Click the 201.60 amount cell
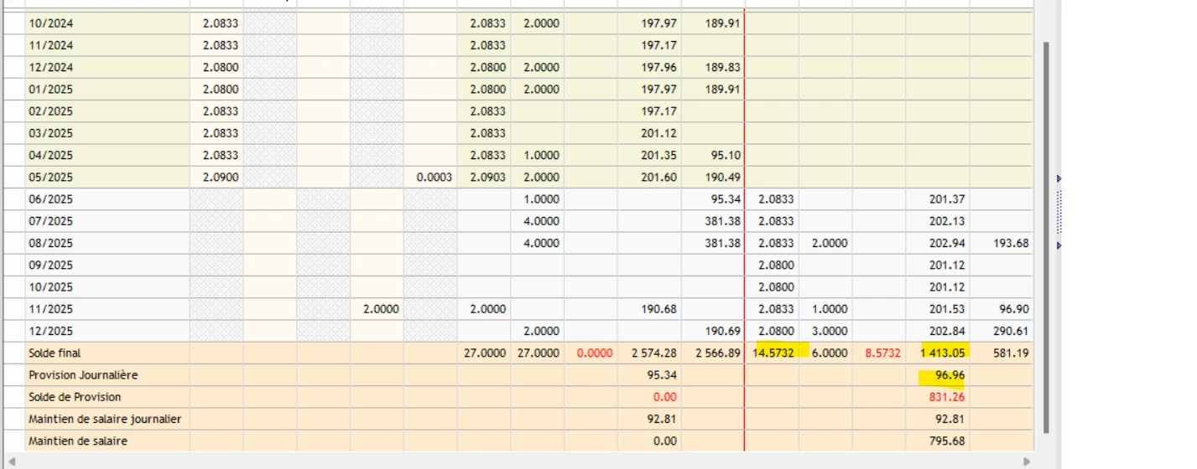 pos(649,178)
